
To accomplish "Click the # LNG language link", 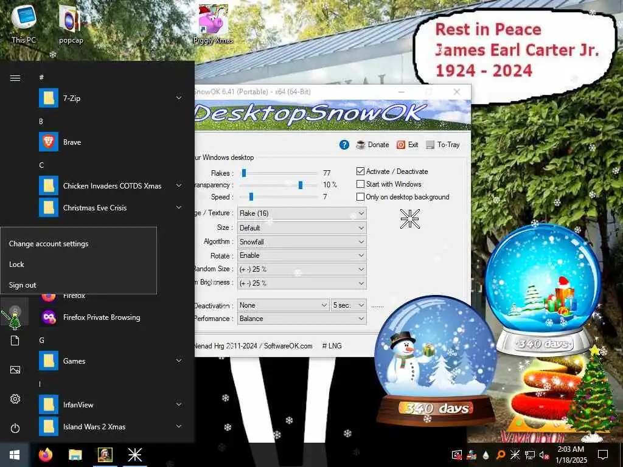I will (332, 346).
